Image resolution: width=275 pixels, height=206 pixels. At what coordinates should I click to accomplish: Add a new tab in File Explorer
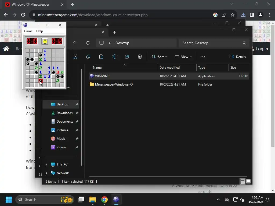(x=114, y=32)
